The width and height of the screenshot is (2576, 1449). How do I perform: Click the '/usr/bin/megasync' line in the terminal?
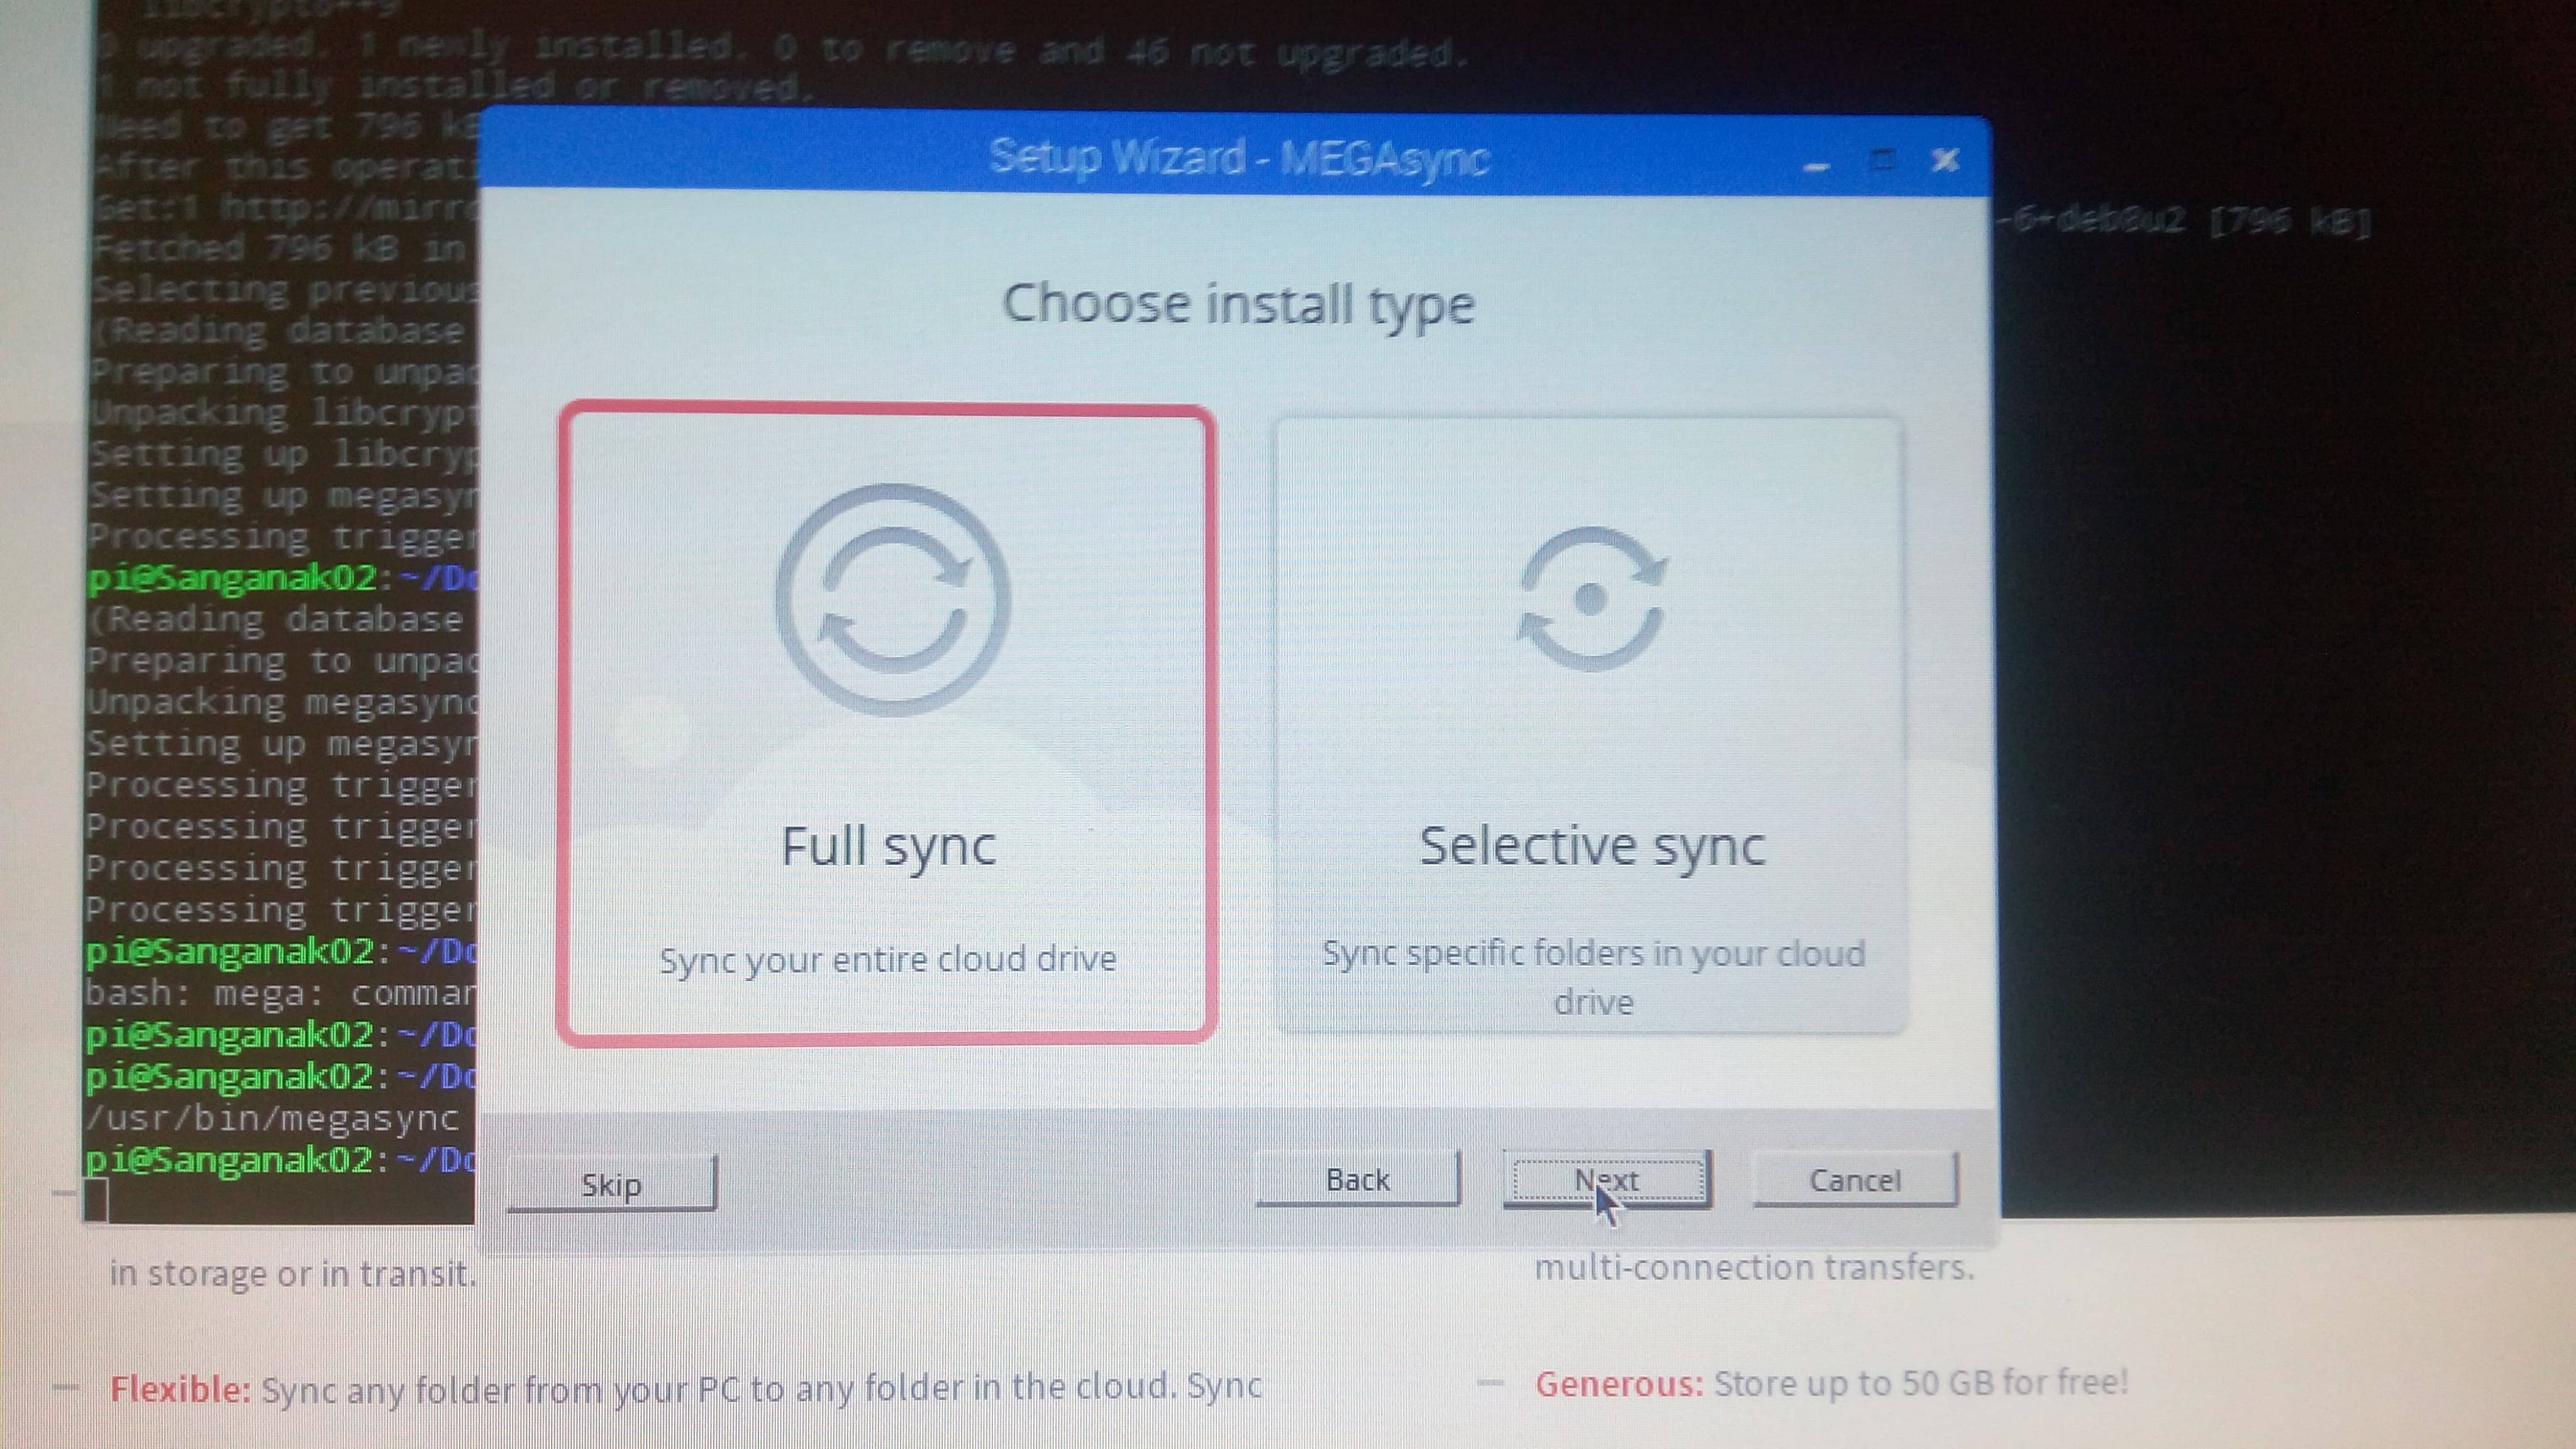click(272, 1118)
